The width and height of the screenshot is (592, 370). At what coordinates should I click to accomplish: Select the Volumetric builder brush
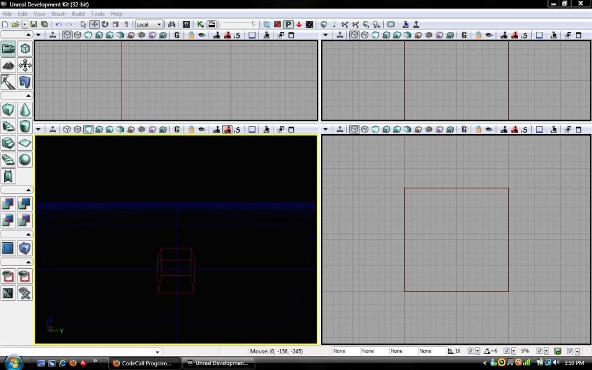[x=8, y=176]
